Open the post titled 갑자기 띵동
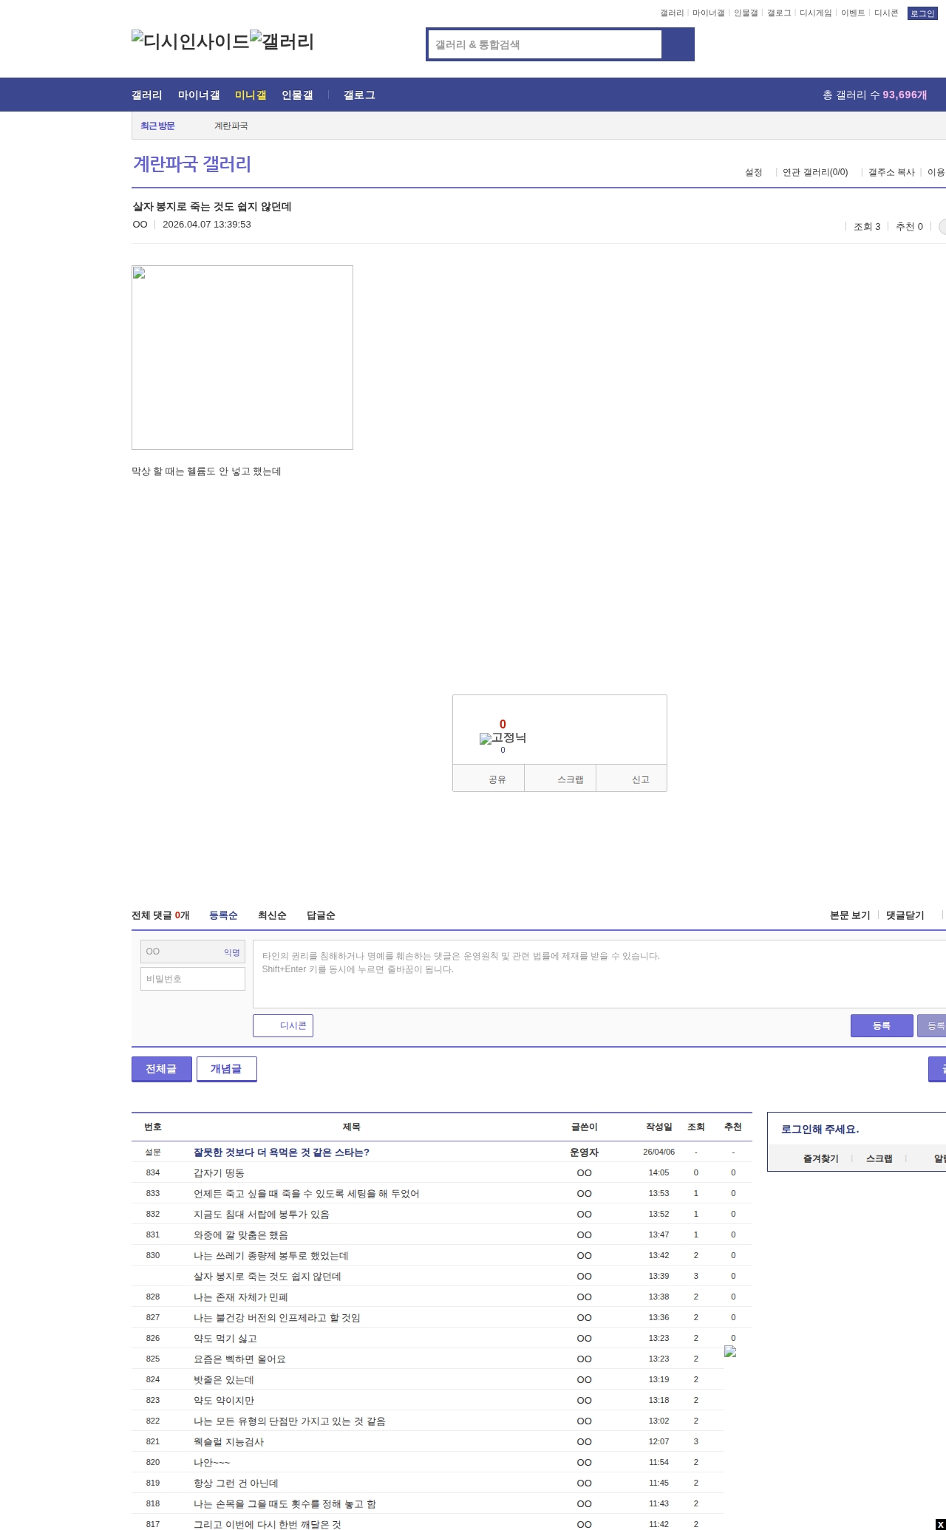This screenshot has height=1530, width=946. coord(219,1172)
